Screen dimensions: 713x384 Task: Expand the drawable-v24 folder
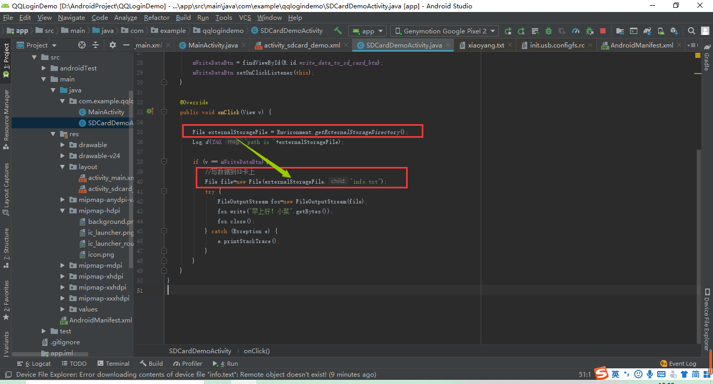(x=63, y=156)
